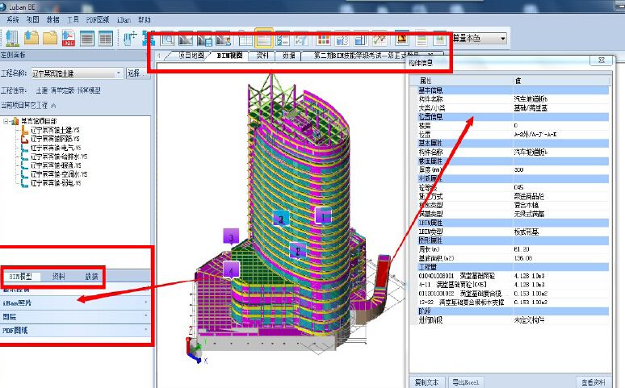This screenshot has width=625, height=388.
Task: Click the colorful squares palette toolbar icon
Action: pos(323,40)
